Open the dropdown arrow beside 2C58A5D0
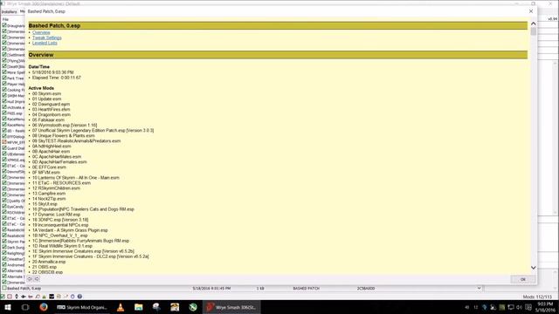The width and height of the screenshot is (559, 314). point(479,289)
